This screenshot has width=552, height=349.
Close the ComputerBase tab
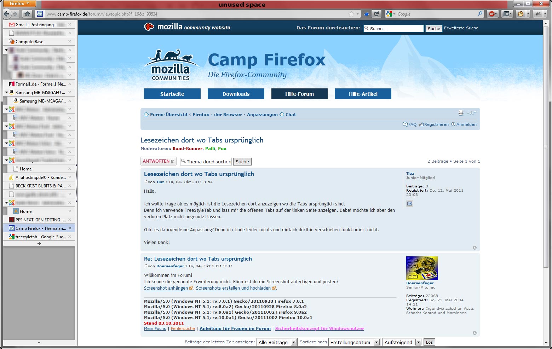click(x=70, y=41)
